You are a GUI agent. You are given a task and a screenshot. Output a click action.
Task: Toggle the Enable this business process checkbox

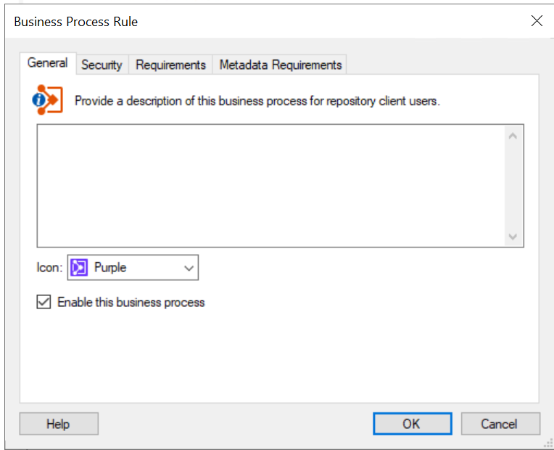[x=44, y=302]
